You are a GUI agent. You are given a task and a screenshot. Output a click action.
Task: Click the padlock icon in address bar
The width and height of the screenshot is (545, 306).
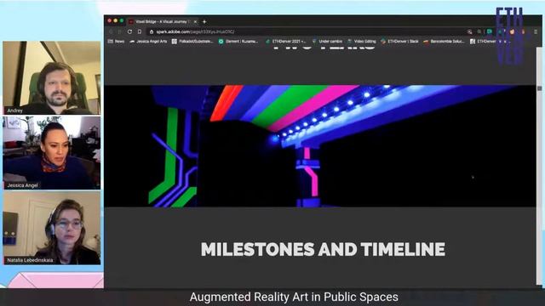click(x=152, y=32)
